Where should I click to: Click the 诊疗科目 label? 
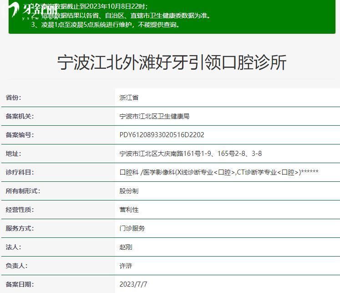(x=20, y=172)
